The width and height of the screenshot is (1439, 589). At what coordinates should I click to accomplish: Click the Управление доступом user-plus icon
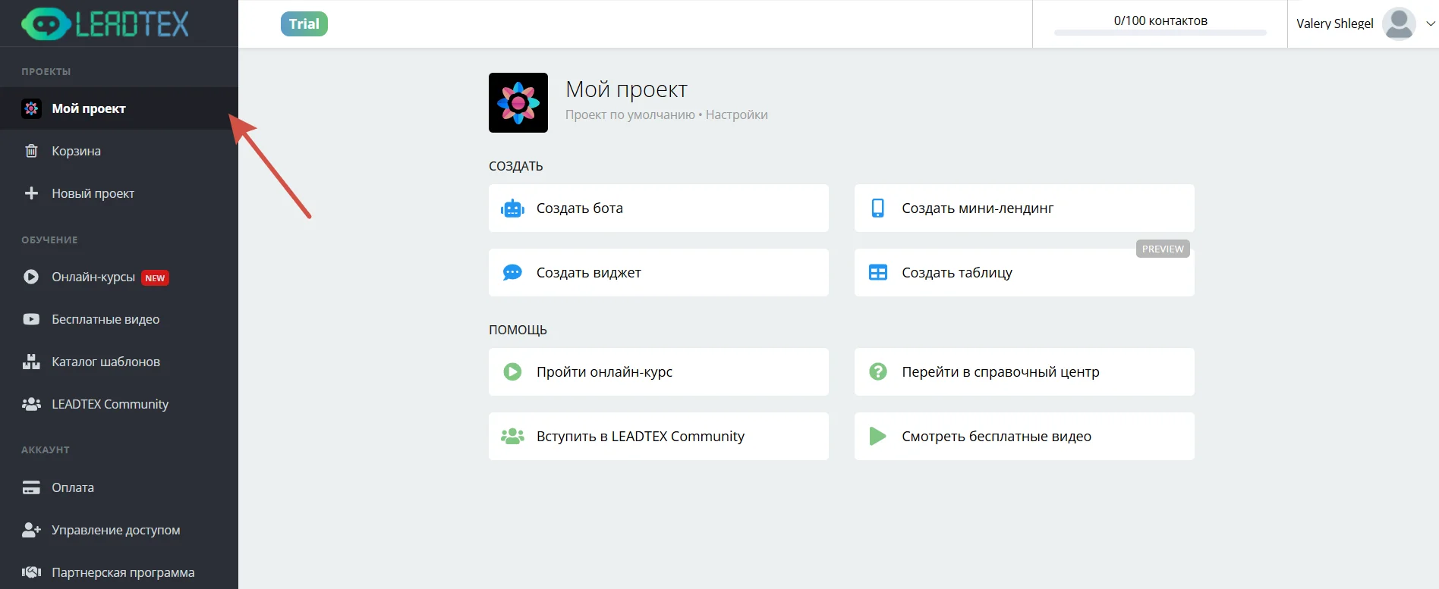click(x=31, y=530)
